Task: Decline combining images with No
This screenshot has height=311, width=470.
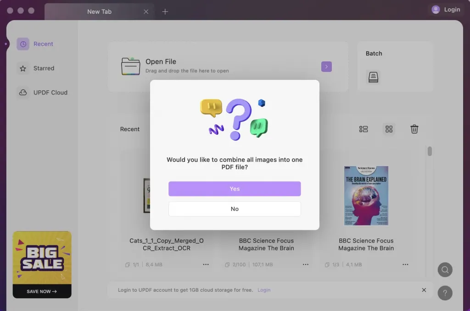Action: [x=235, y=209]
